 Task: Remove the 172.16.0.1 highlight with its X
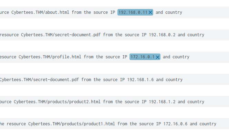(157, 57)
